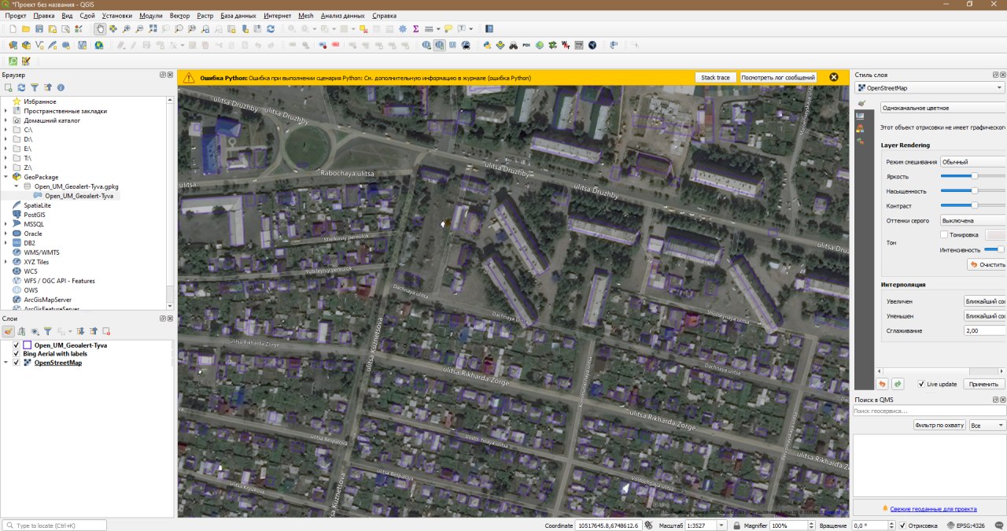
Task: Open the Transparency tab icon in Layer Styling
Action: 860,116
